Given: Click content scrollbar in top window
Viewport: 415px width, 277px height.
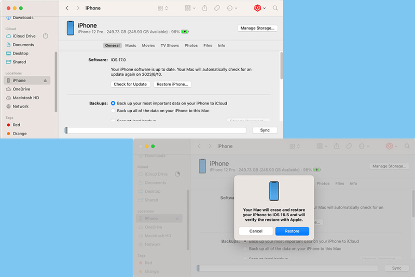Looking at the screenshot, I should [281, 65].
